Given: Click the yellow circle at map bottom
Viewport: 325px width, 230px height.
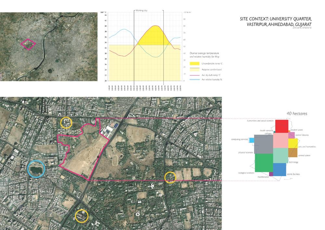Looking at the screenshot, I should coord(81,216).
